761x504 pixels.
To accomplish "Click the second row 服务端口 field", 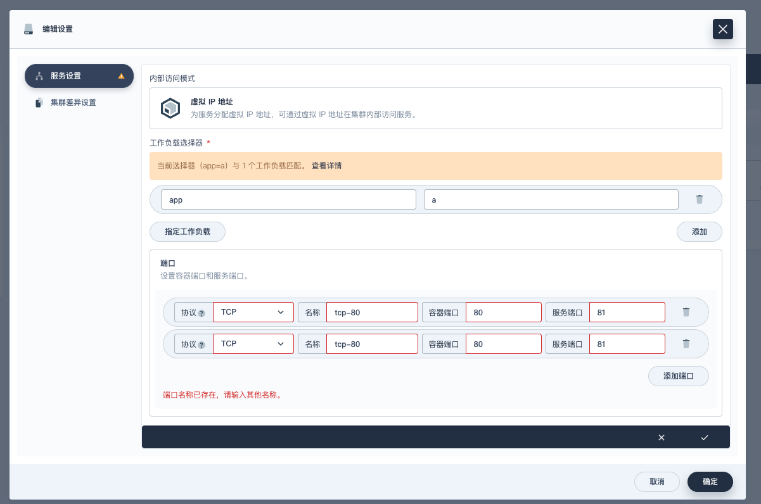I will point(627,344).
